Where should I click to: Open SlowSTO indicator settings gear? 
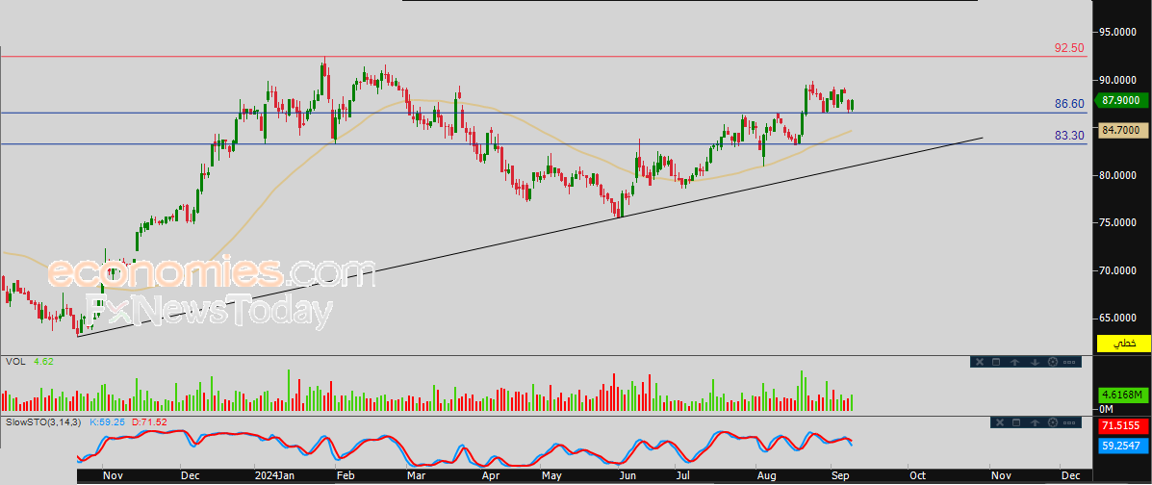coord(1054,422)
